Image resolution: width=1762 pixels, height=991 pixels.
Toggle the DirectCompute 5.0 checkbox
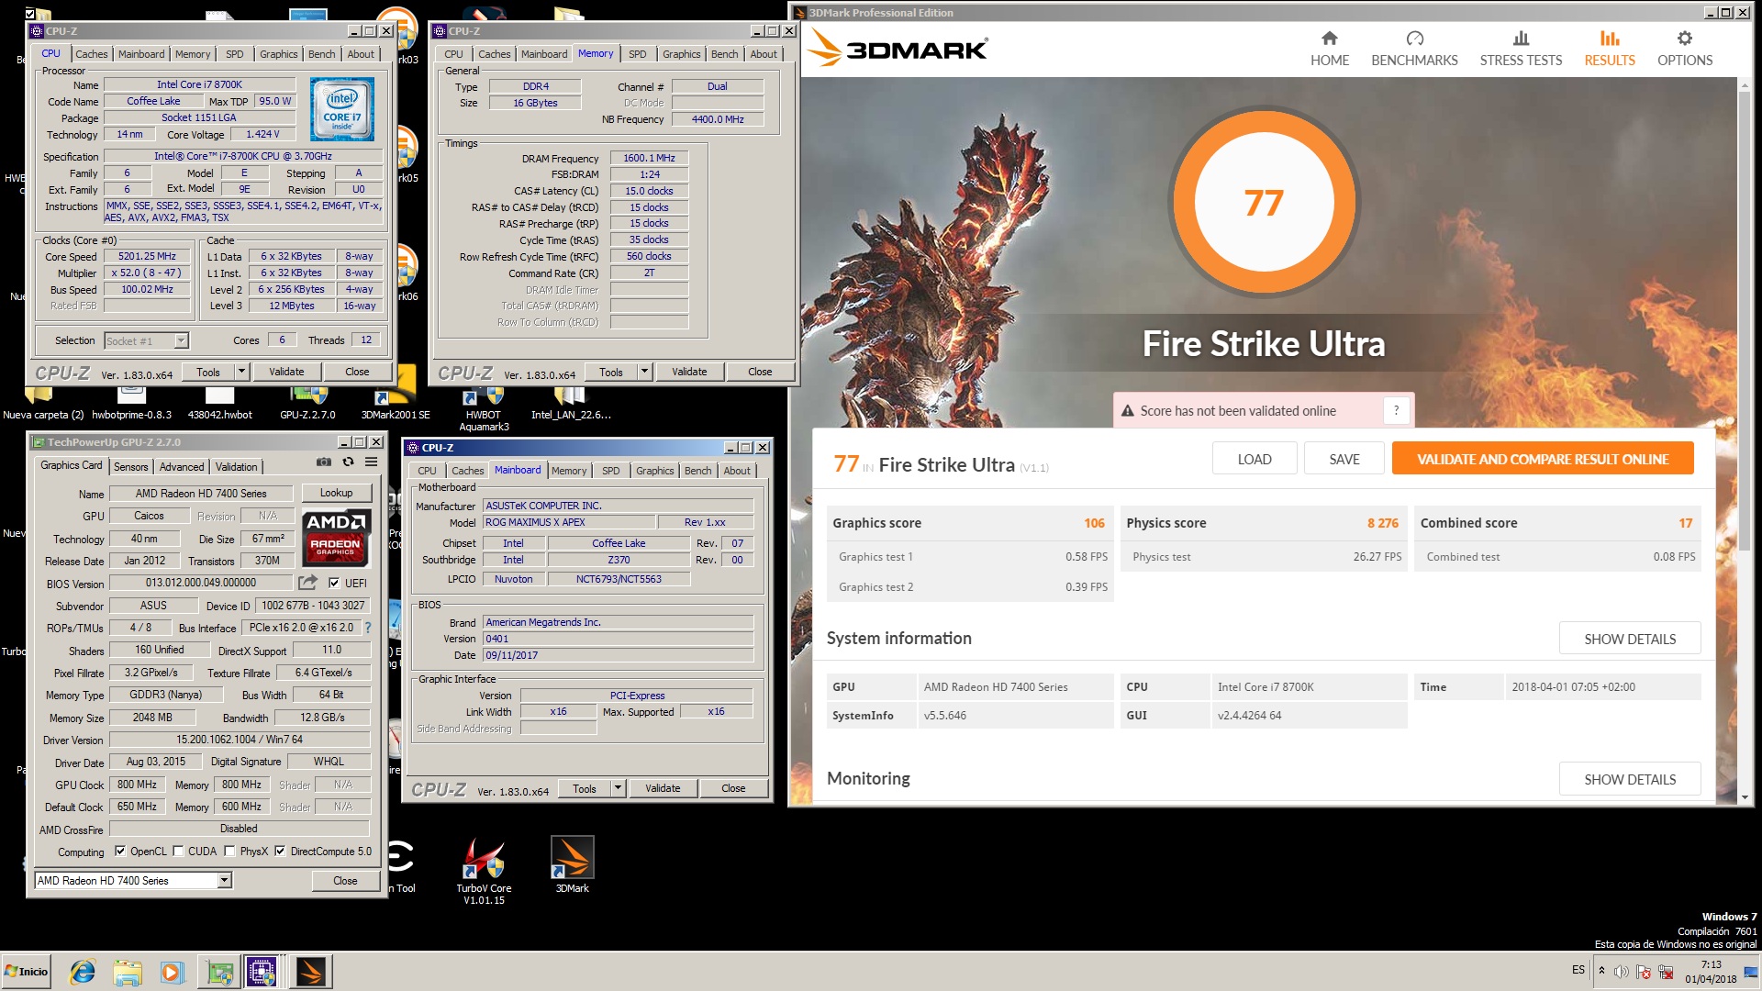coord(280,852)
